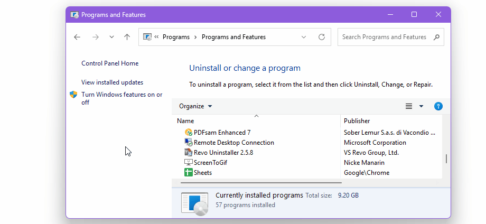Viewport: 486px width, 224px height.
Task: Click publisher Sober Lemur S.a.s. di Vacondio
Action: pyautogui.click(x=390, y=133)
